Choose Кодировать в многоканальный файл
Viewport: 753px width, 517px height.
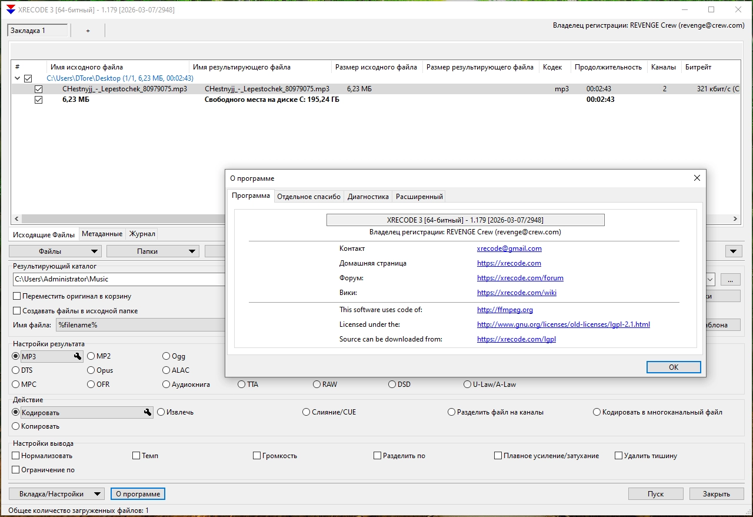coord(597,412)
